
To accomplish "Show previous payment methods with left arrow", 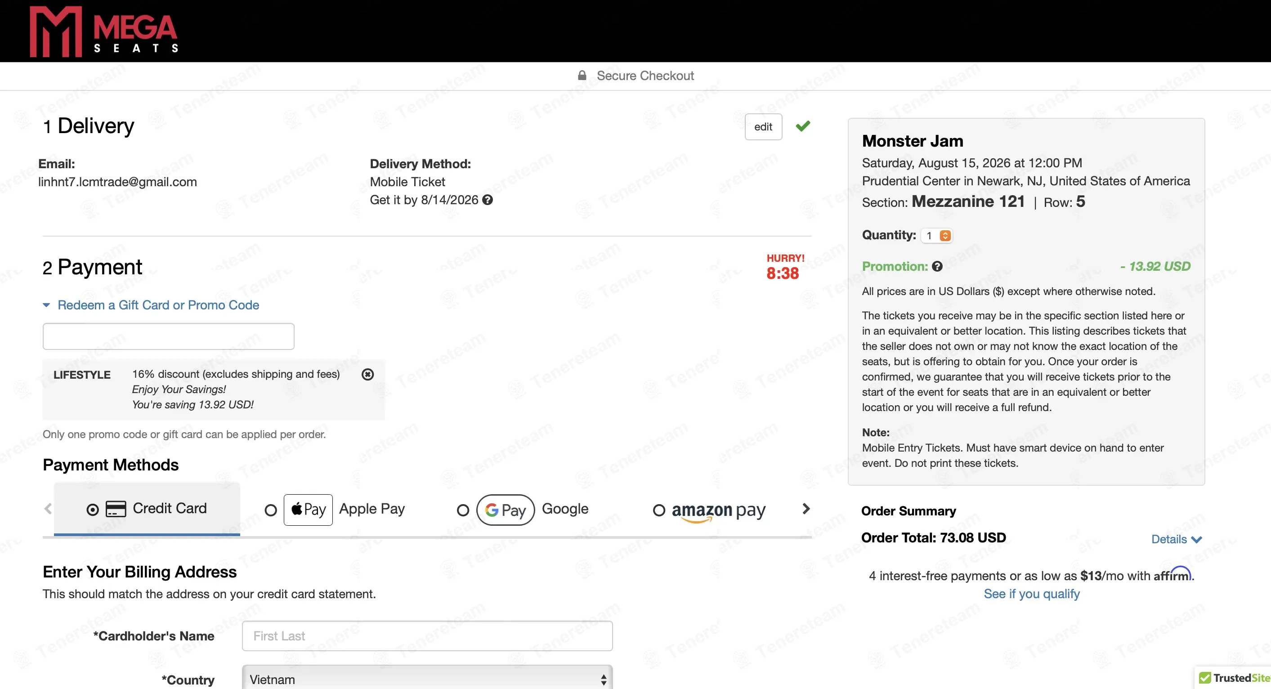I will pyautogui.click(x=48, y=508).
